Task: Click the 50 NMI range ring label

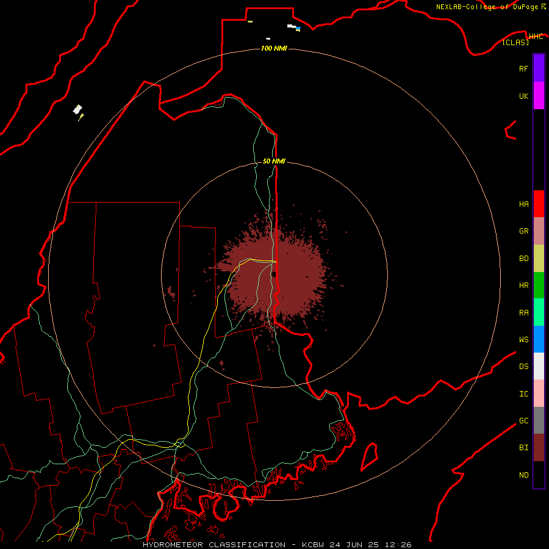Action: pyautogui.click(x=274, y=161)
